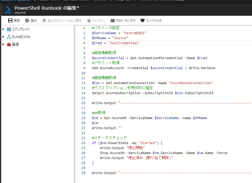Click Write-Verbose on line 9
This screenshot has height=183, width=252.
(x=202, y=68)
